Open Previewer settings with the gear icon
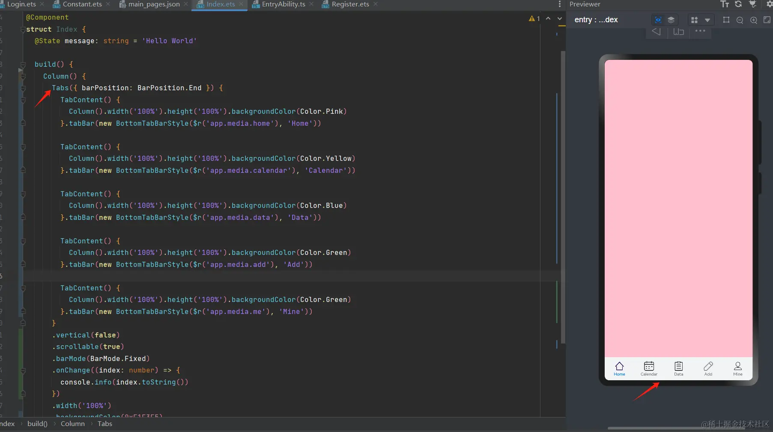773x432 pixels. tap(770, 4)
